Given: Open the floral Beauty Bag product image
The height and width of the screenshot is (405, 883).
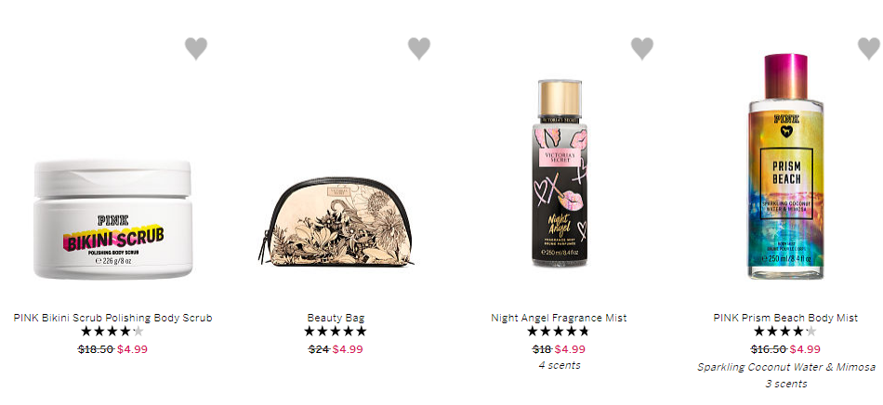Looking at the screenshot, I should (336, 222).
